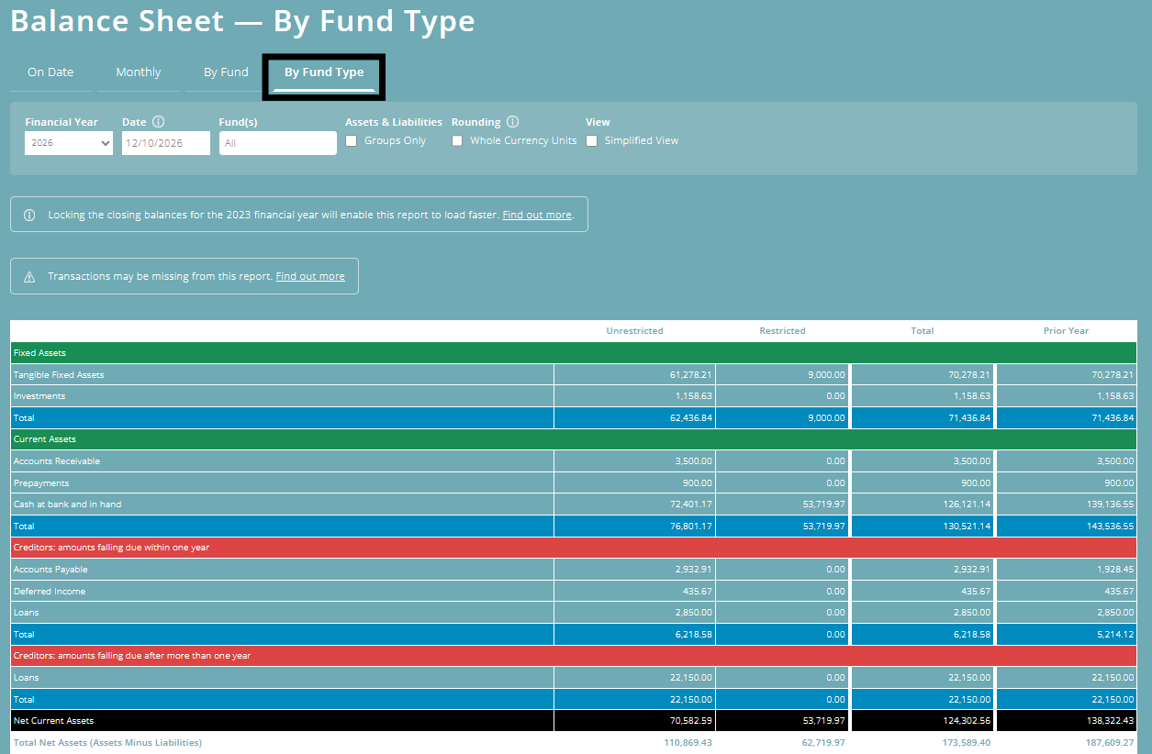Image resolution: width=1152 pixels, height=754 pixels.
Task: Click the Prepayments row label
Action: 41,483
